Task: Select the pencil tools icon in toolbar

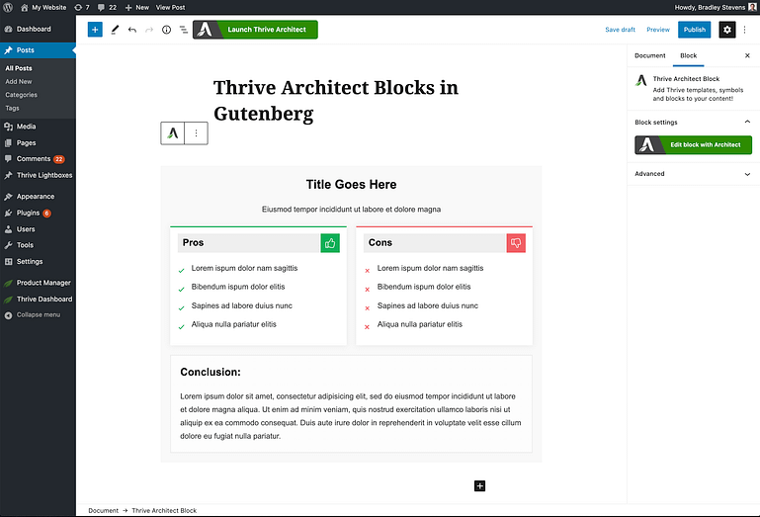Action: tap(115, 30)
